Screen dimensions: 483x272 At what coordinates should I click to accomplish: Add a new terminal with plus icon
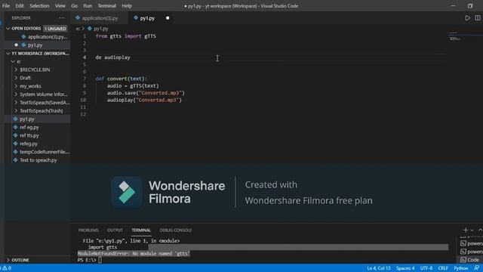[466, 230]
